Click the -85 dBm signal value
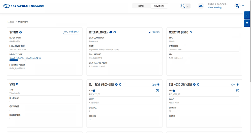Viewport: 251px width, 133px height. pos(156,32)
